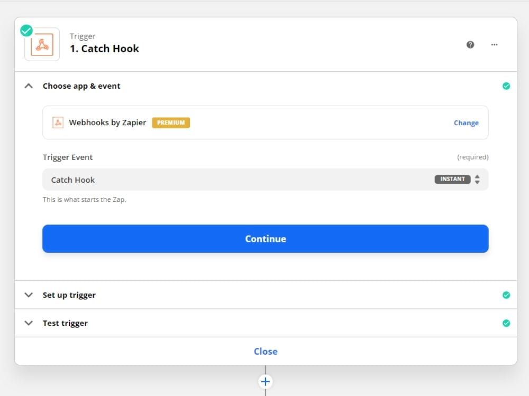
Task: Click the 'Trigger' label above the step title
Action: (x=83, y=36)
